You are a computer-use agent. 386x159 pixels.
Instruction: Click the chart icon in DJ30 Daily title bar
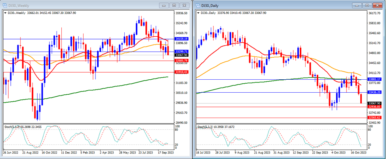(x=198, y=5)
